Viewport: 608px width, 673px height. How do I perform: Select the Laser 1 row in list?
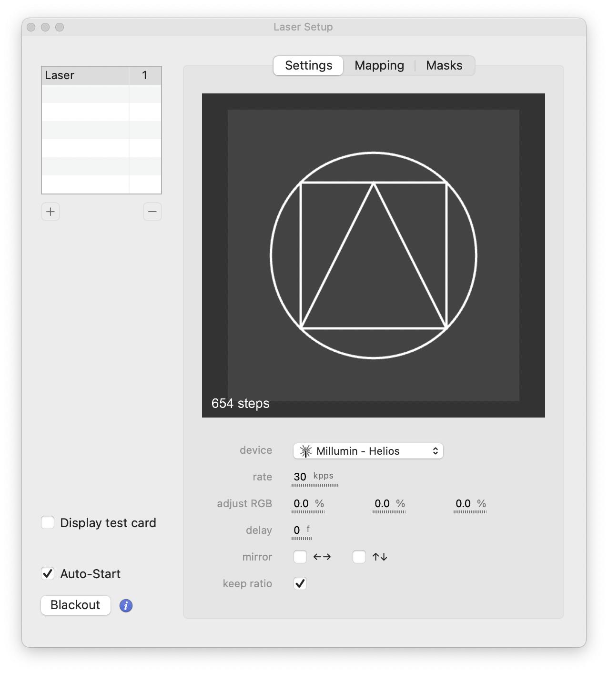click(101, 76)
